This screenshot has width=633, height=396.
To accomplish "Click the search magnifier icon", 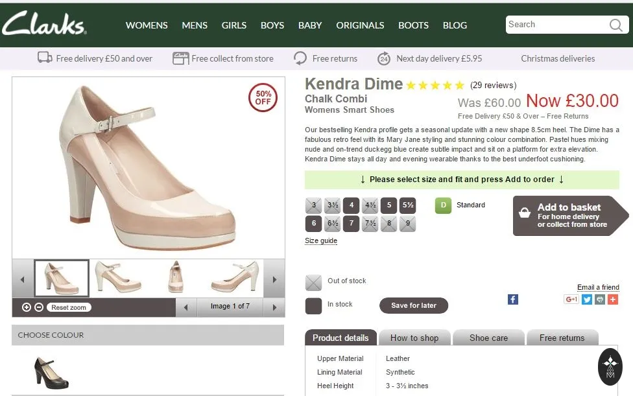I will (x=615, y=25).
